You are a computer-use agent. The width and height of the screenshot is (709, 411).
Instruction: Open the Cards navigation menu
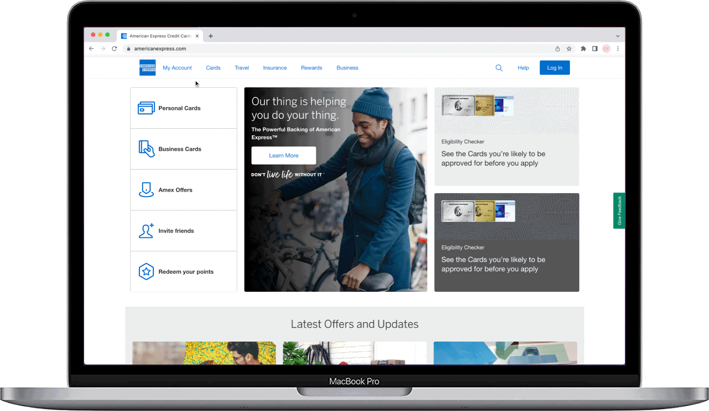tap(213, 68)
